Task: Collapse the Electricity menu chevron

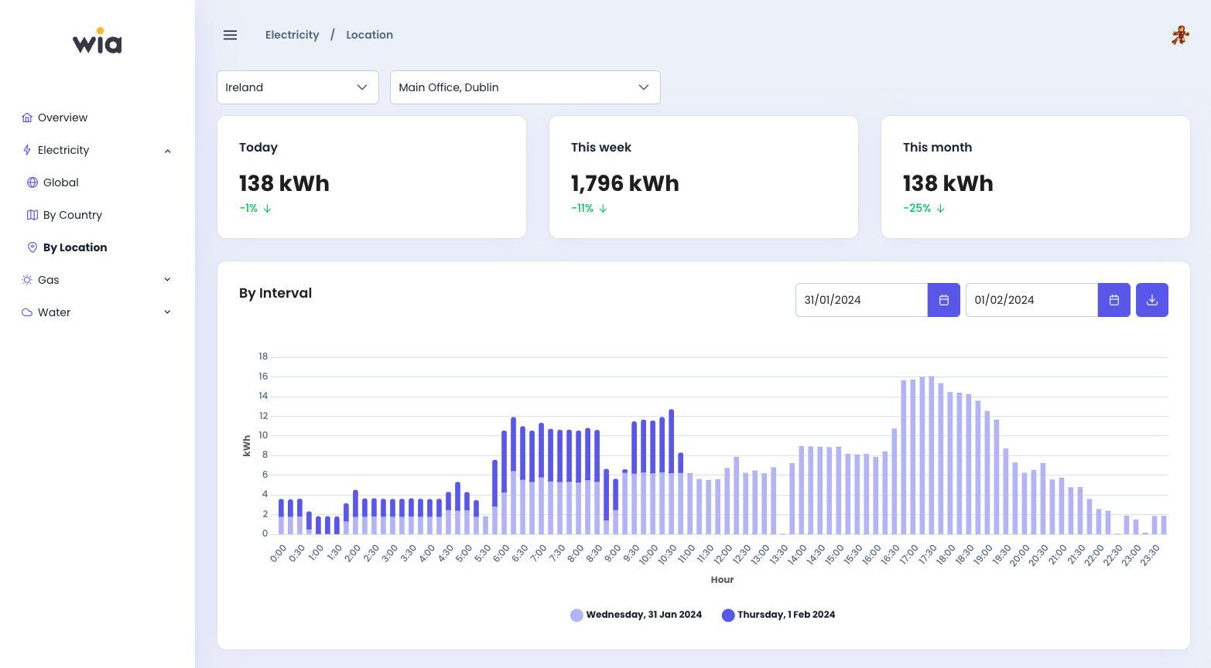Action: (167, 151)
